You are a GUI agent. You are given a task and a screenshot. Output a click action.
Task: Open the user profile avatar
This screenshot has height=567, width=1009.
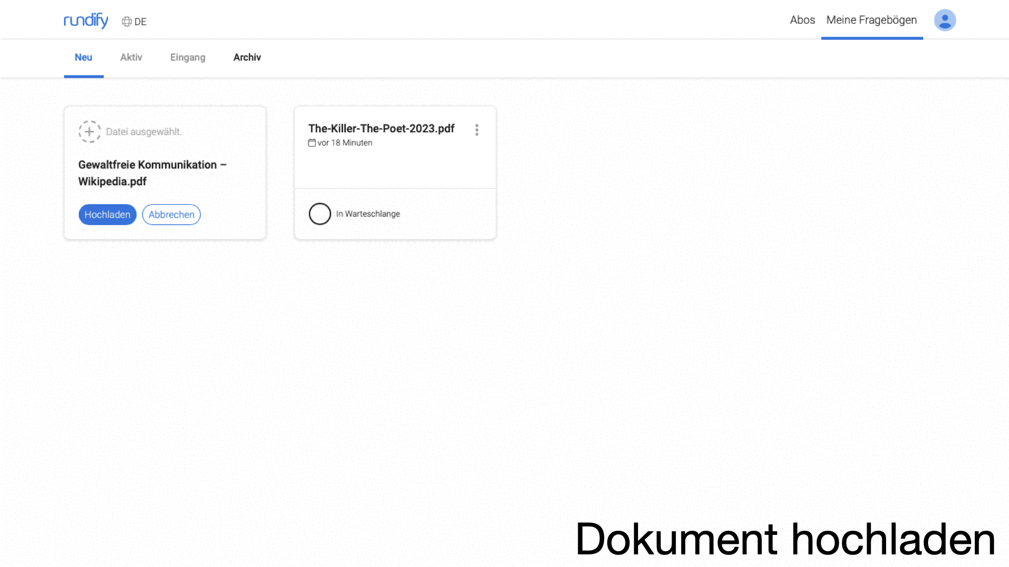(944, 20)
